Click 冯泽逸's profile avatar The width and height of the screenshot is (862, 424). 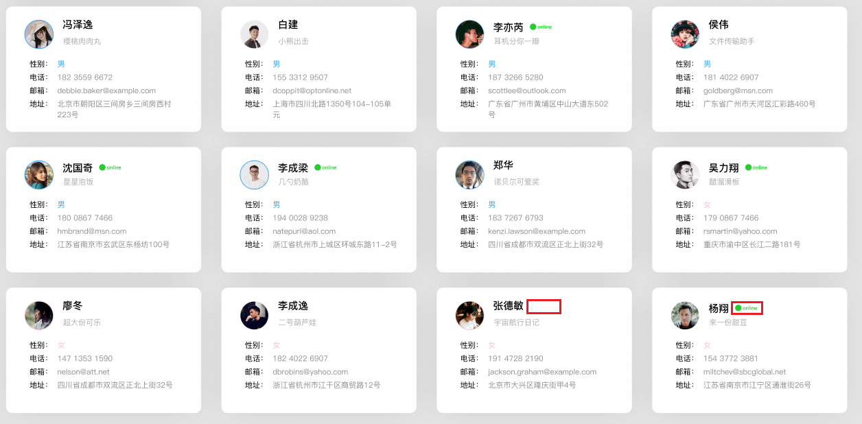39,34
